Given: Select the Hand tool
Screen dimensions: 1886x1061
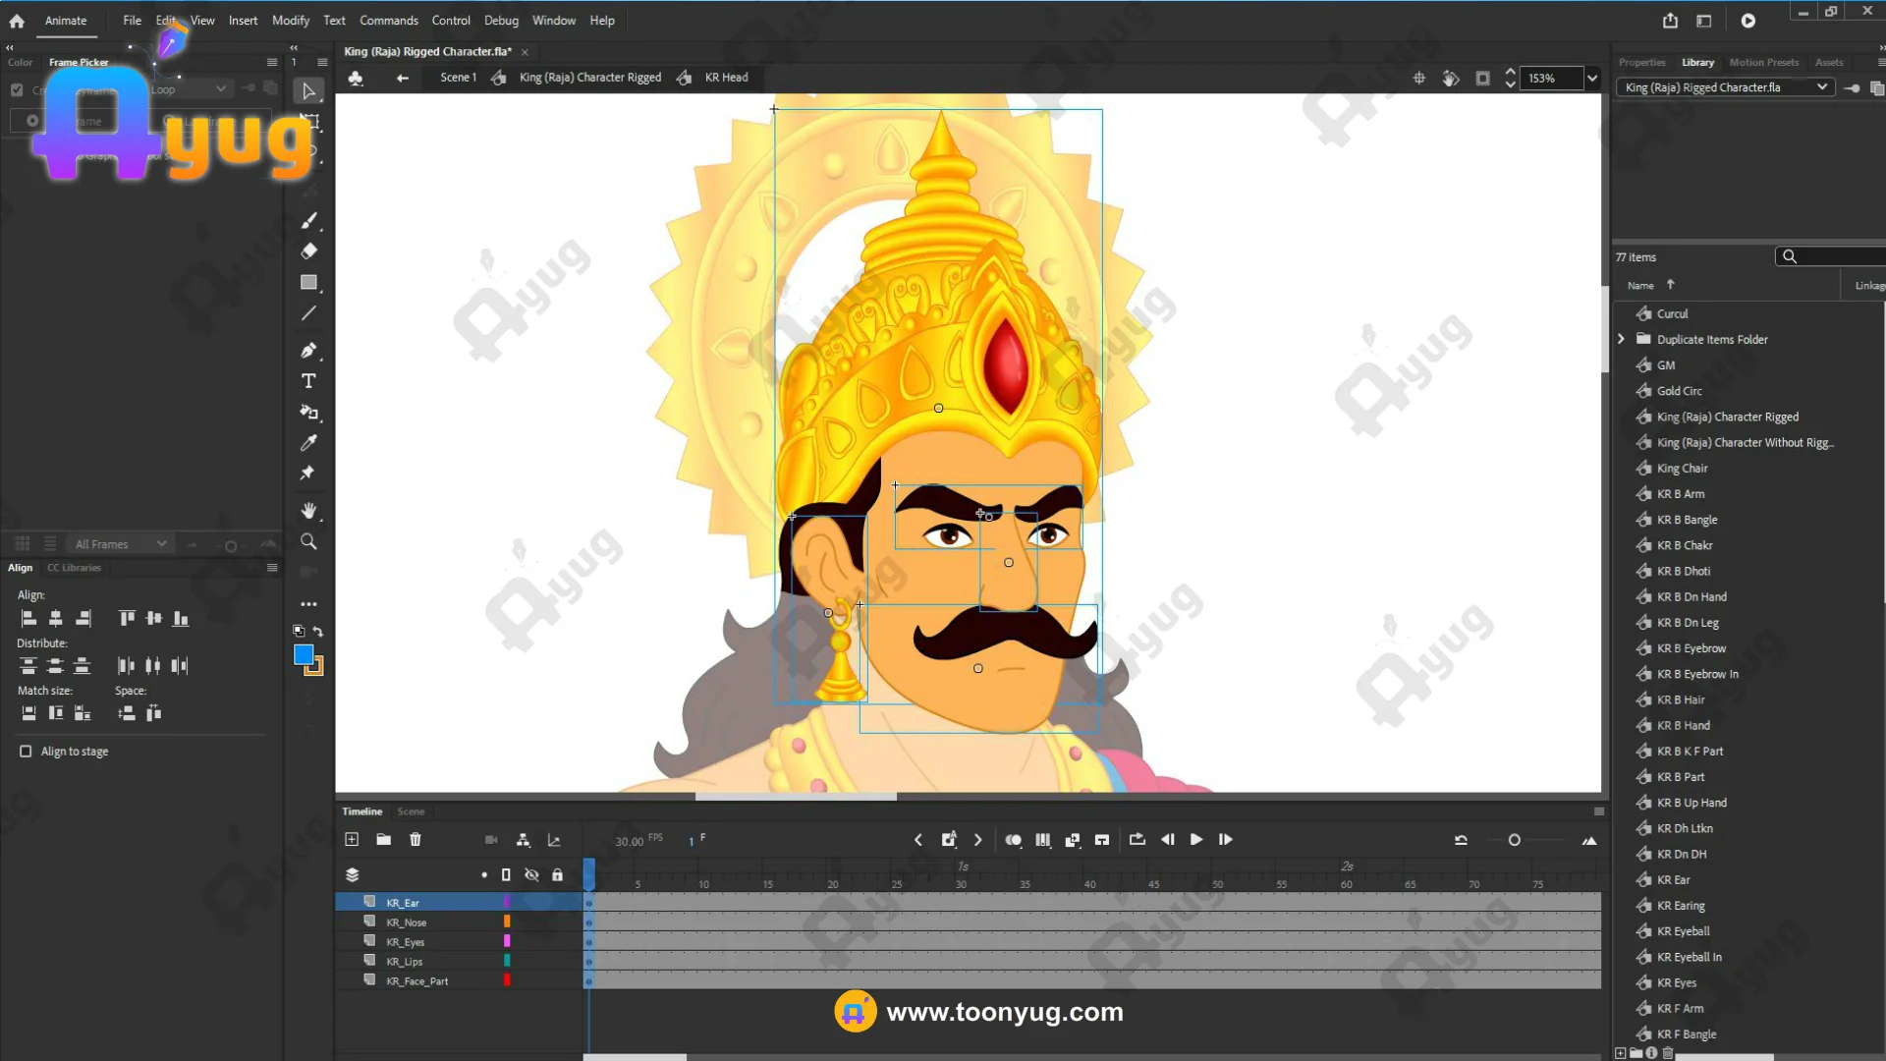Looking at the screenshot, I should pyautogui.click(x=308, y=510).
